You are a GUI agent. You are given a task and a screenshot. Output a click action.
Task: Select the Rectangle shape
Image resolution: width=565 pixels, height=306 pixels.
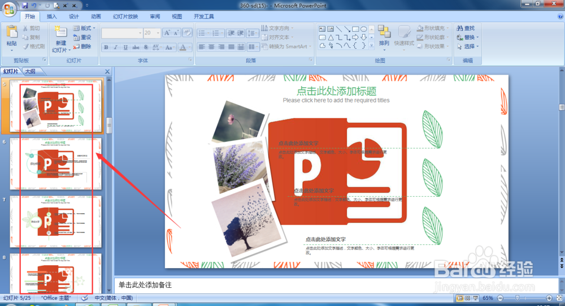tap(355, 29)
